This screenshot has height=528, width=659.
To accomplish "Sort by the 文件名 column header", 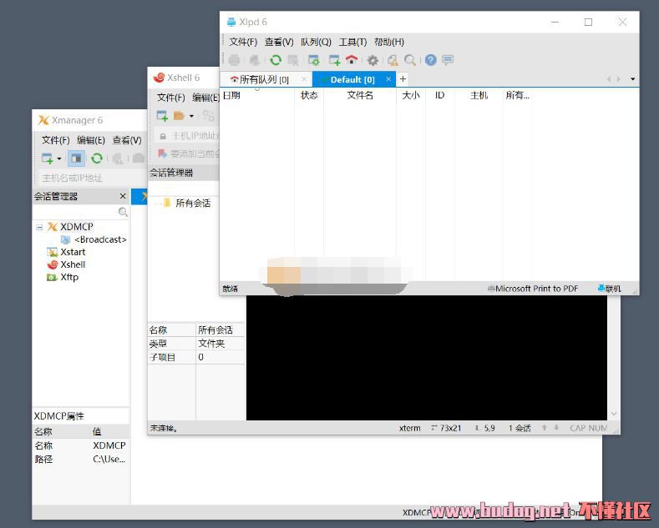I will [x=360, y=95].
